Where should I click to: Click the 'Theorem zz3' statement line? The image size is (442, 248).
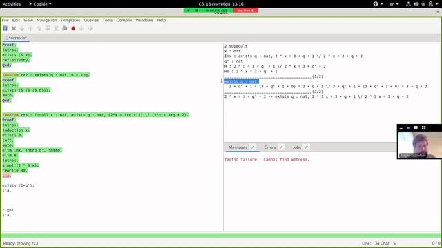click(95, 115)
